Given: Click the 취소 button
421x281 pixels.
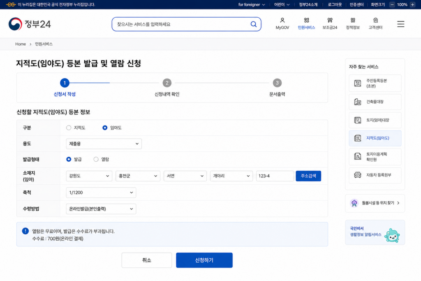Looking at the screenshot, I should [147, 260].
